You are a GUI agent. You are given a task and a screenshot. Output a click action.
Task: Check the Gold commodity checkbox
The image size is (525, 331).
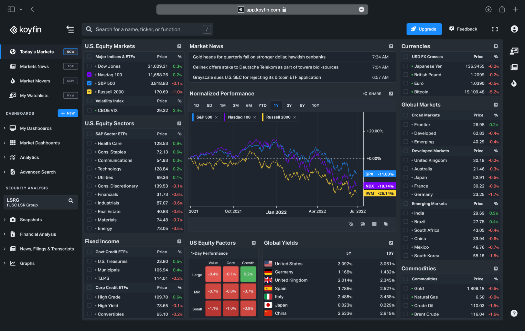[406, 289]
